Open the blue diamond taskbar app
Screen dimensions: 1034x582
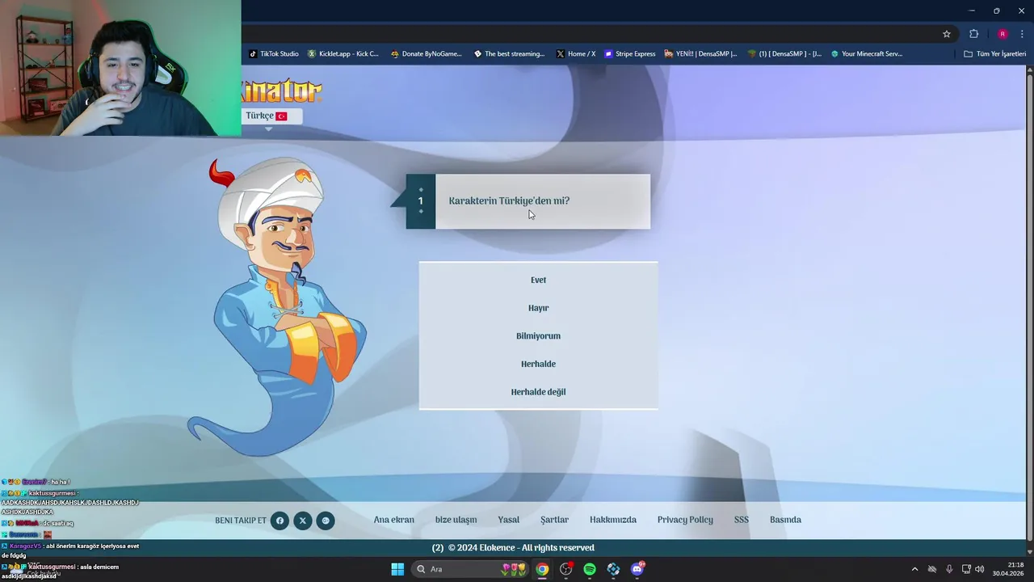pyautogui.click(x=613, y=569)
